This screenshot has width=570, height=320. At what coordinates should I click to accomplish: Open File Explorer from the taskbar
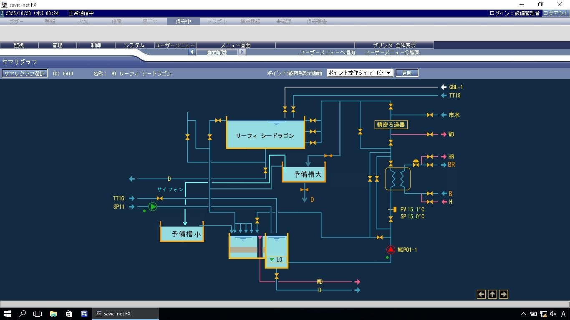(x=53, y=314)
